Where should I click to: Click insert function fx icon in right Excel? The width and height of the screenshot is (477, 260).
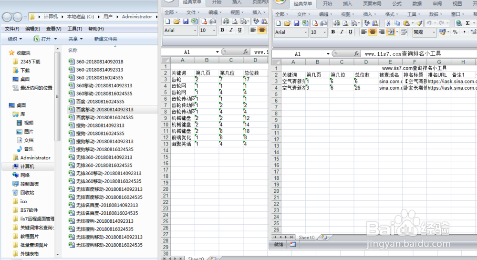356,54
